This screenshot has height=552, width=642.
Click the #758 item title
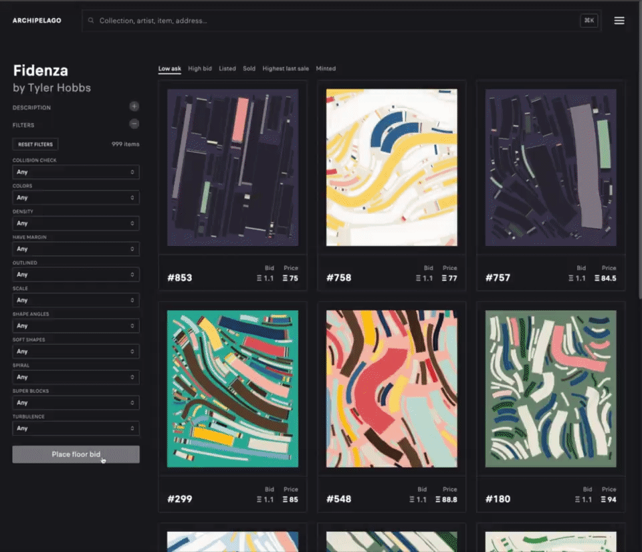[x=338, y=278]
